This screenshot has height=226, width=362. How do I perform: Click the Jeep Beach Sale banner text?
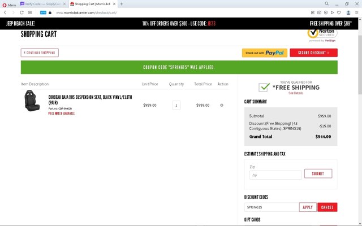point(20,23)
